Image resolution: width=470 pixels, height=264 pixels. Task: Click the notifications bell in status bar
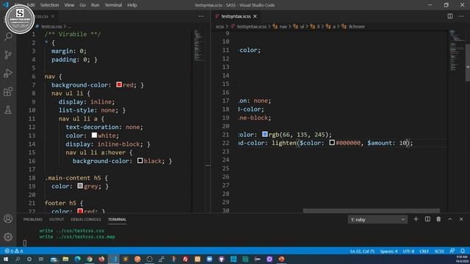coord(463,251)
